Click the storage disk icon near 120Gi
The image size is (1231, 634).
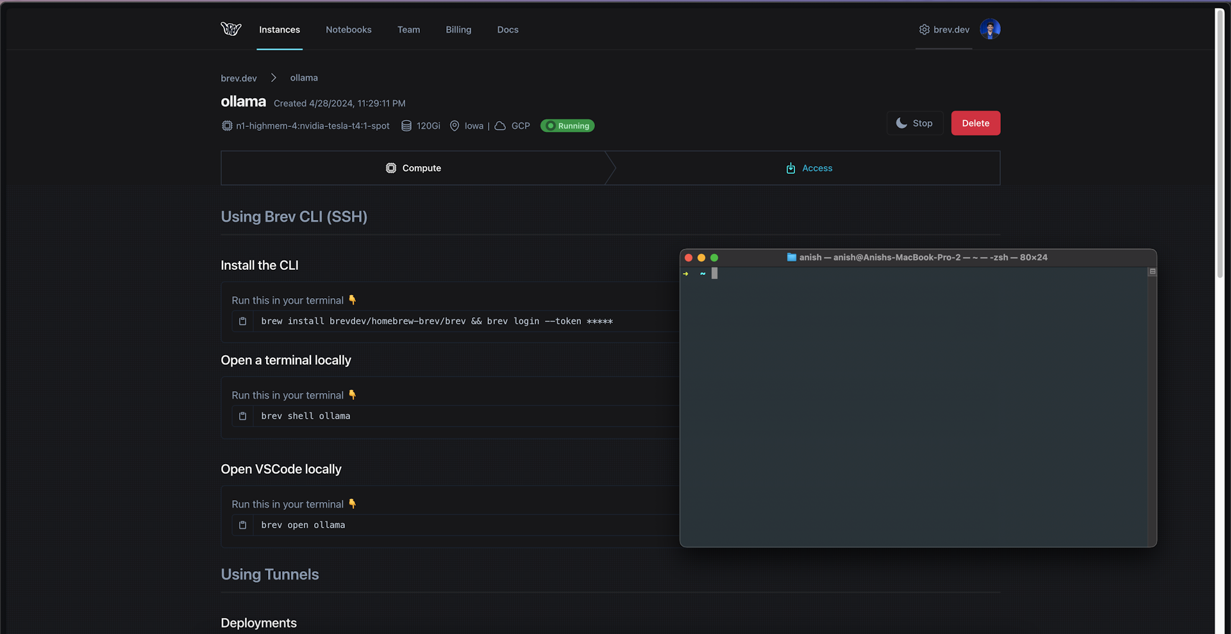406,126
